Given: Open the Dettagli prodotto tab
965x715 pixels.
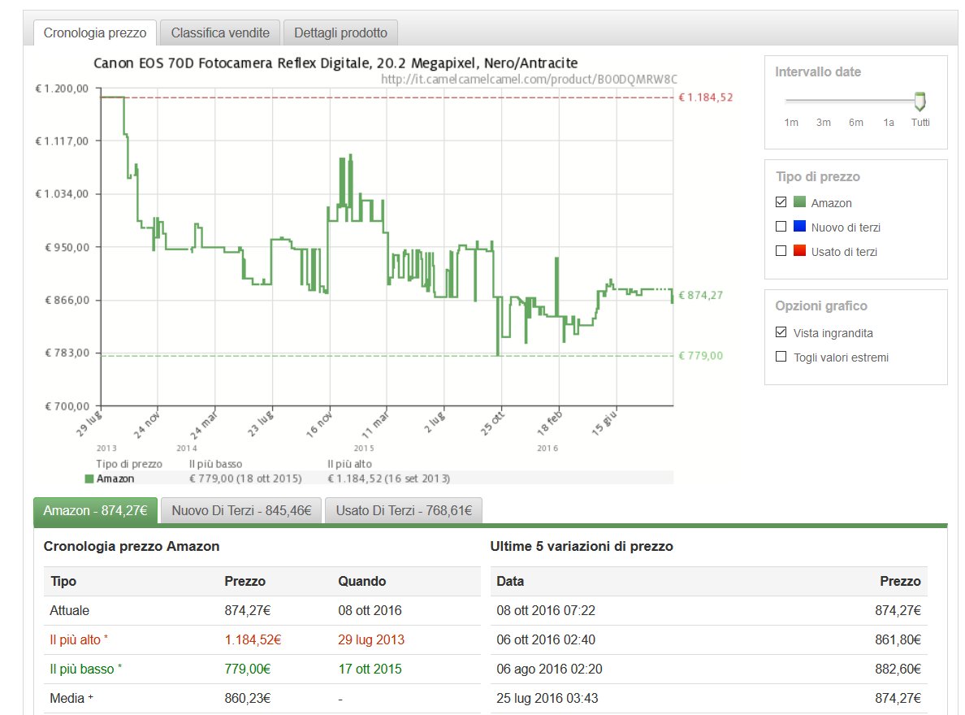Looking at the screenshot, I should tap(340, 32).
